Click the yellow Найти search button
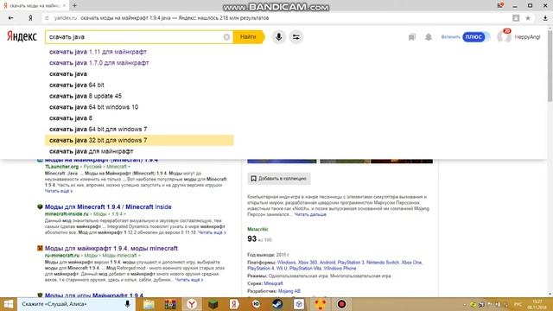The image size is (553, 311). click(248, 37)
